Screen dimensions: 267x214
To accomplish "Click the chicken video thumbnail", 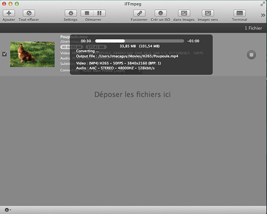I will 32,54.
